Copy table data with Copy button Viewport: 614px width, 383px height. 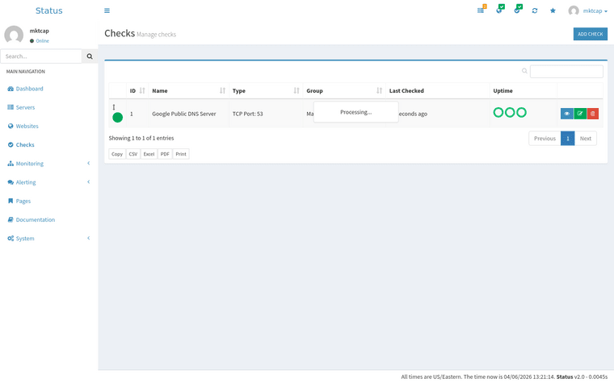coord(117,154)
